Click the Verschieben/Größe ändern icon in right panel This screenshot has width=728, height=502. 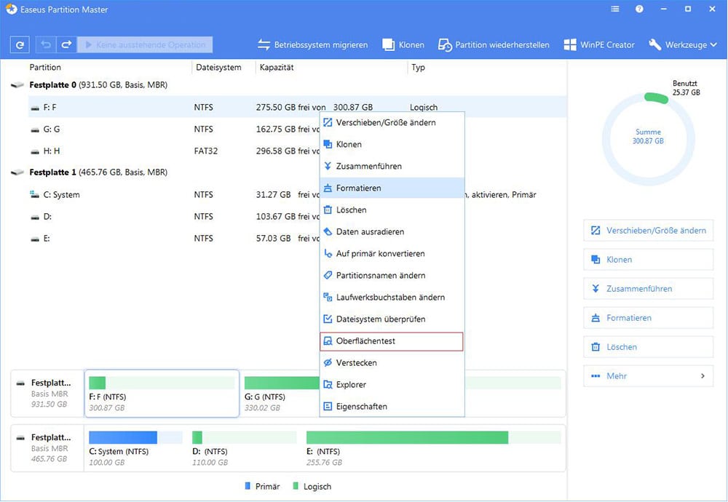click(x=596, y=231)
